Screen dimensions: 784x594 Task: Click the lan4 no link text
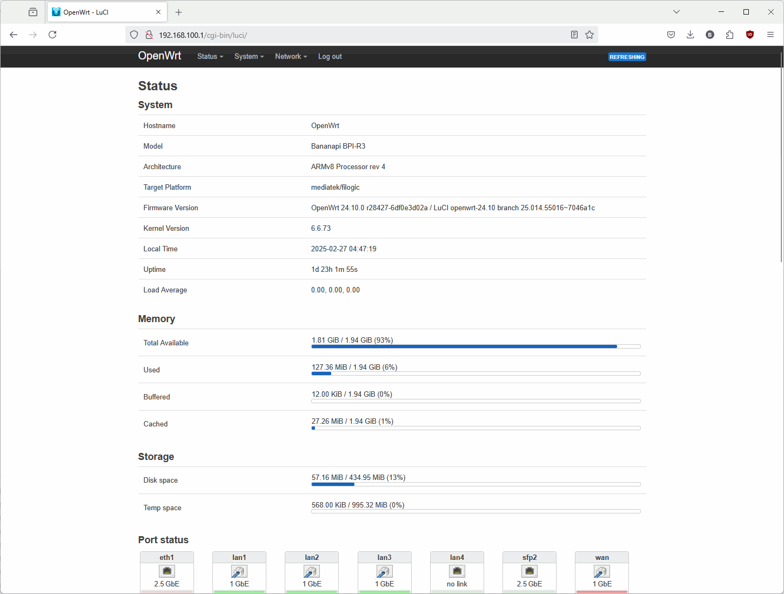tap(457, 584)
